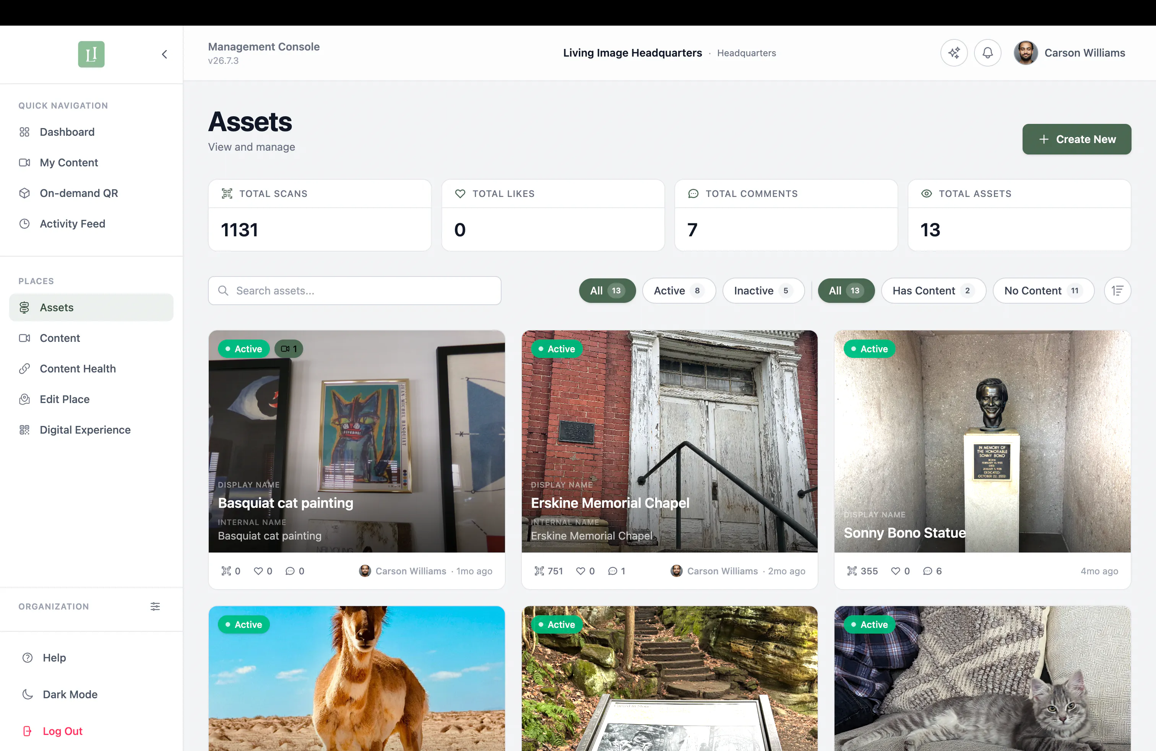Viewport: 1156px width, 751px height.
Task: Click the Content Health link icon
Action: (24, 369)
